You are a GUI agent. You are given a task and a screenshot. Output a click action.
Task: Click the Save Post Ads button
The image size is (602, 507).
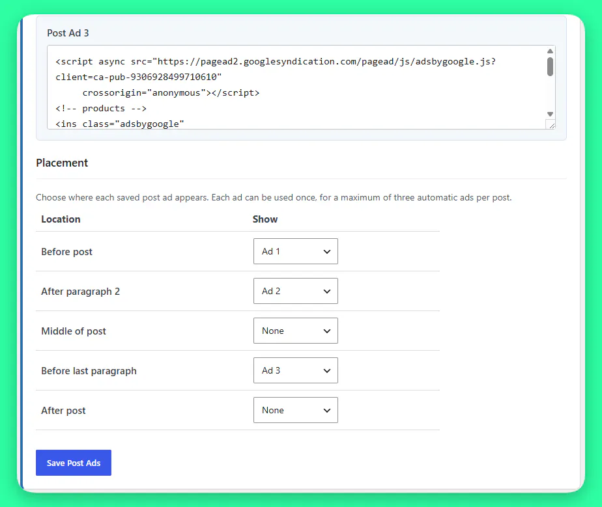[x=74, y=463]
